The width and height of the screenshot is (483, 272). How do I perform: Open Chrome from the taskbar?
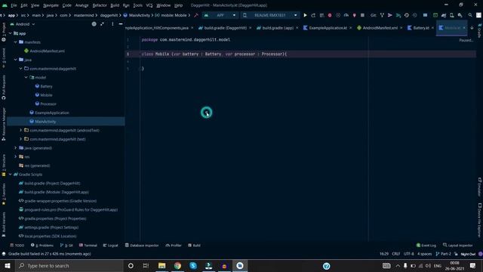pyautogui.click(x=177, y=265)
